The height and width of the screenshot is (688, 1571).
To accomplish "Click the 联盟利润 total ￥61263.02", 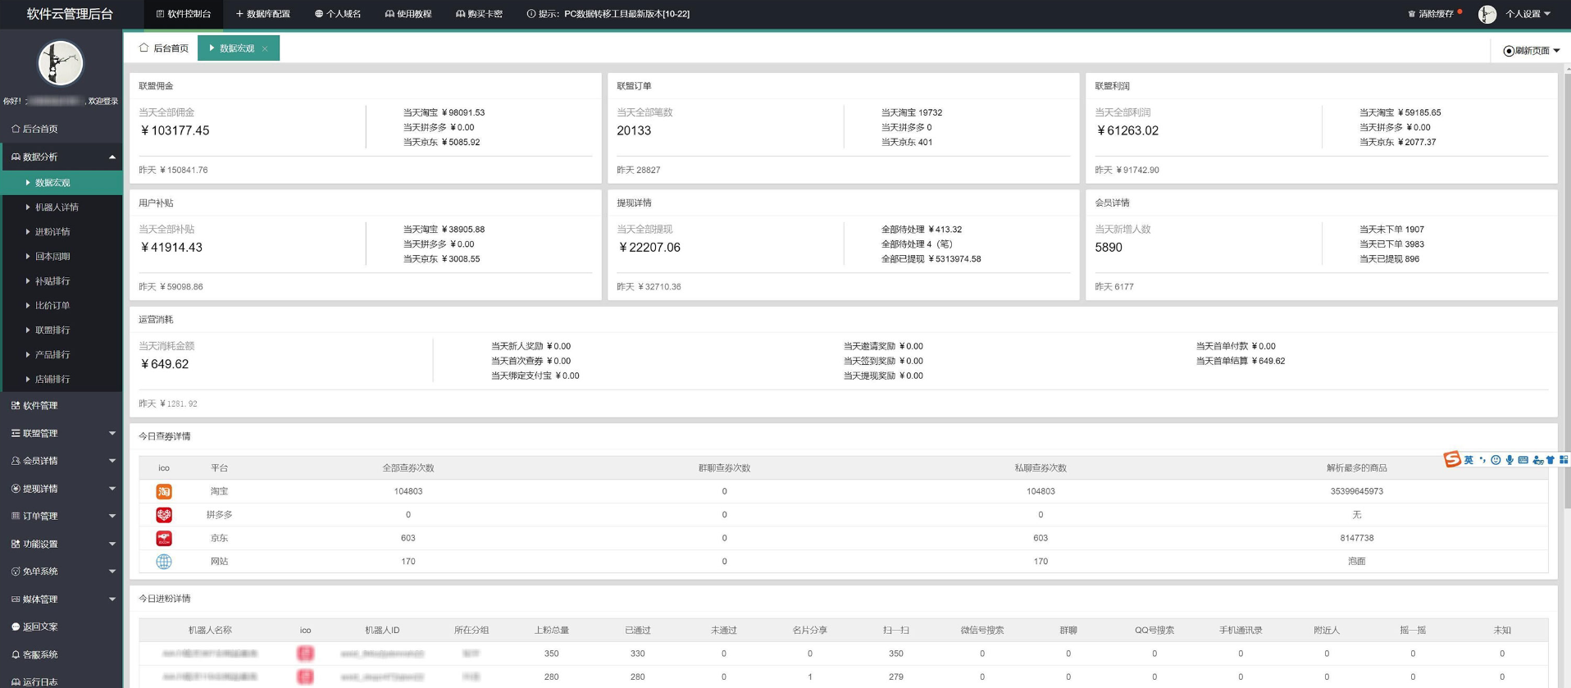I will (x=1127, y=130).
